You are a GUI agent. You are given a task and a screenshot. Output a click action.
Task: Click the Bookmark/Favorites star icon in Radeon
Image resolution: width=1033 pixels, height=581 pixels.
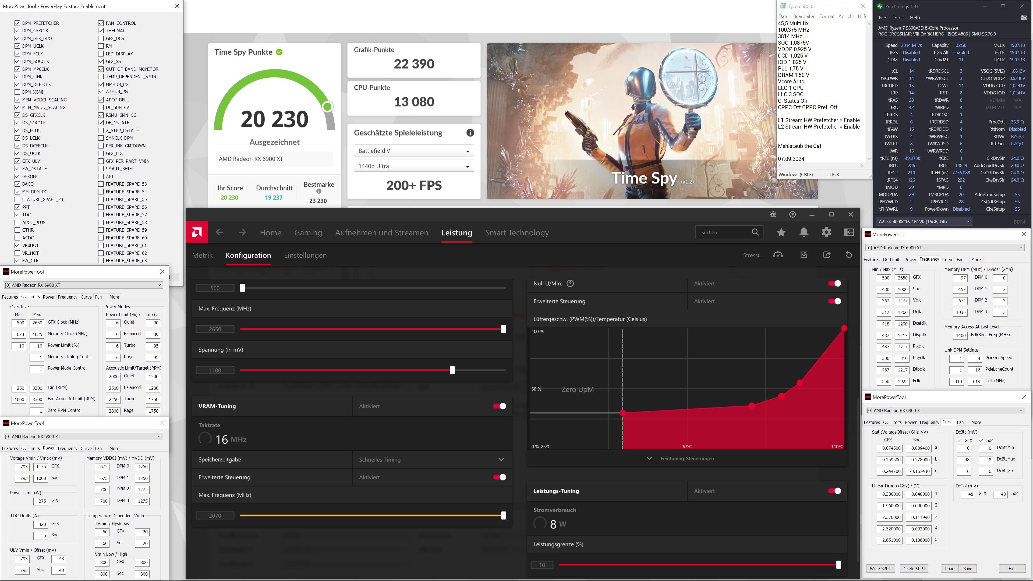[781, 233]
